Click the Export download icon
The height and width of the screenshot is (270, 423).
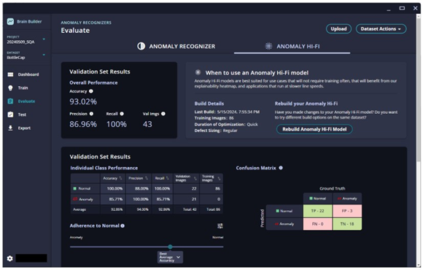pyautogui.click(x=10, y=128)
